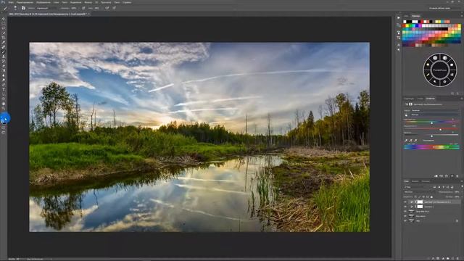Select the highlighted Brush tool in the toolbar
This screenshot has height=261, width=464.
tap(3, 51)
